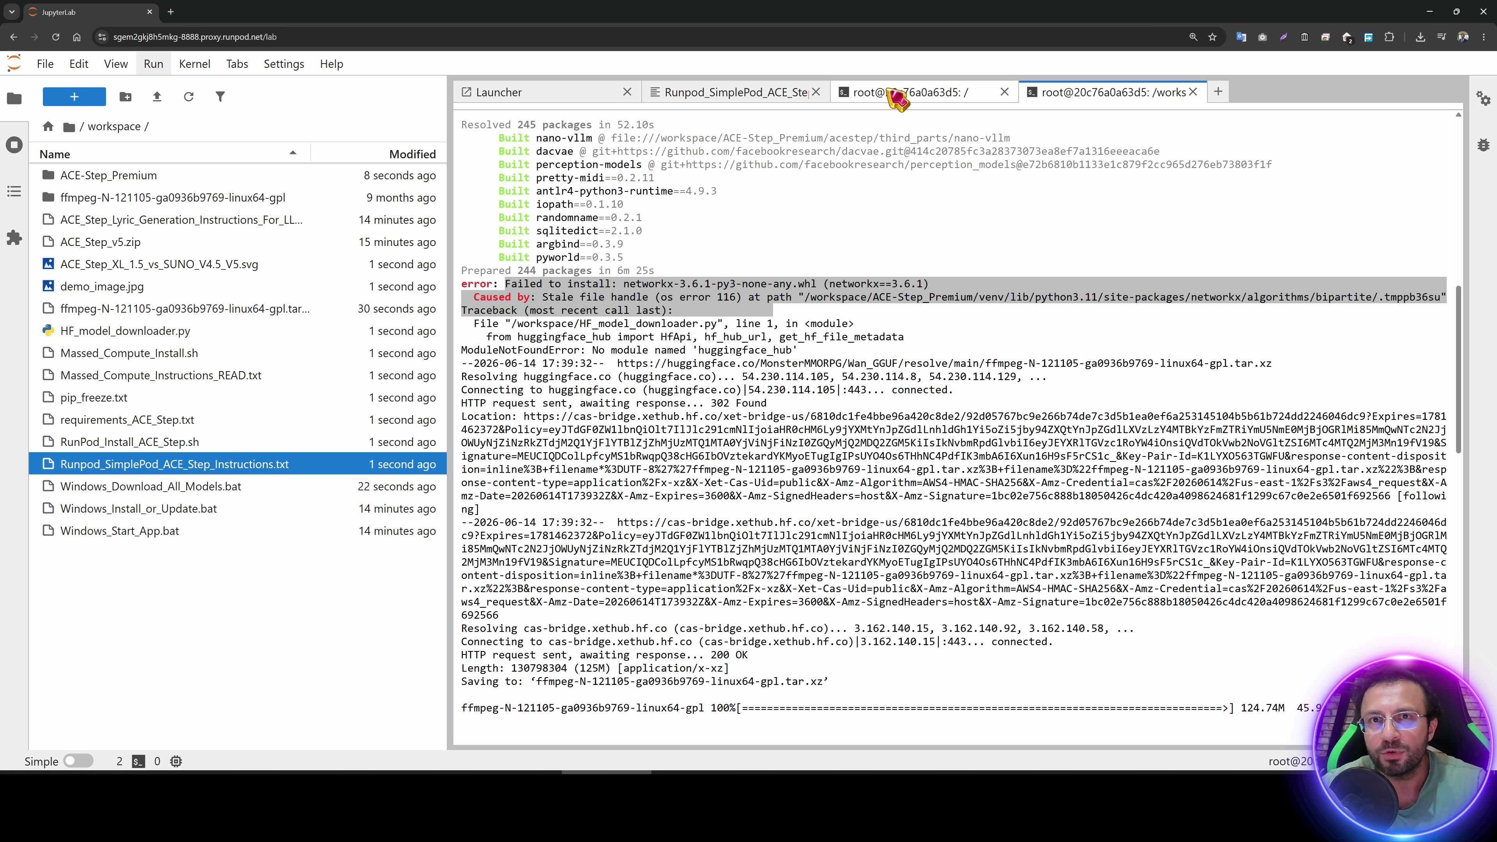Select requirements_ACE_Step.txt file
The image size is (1497, 842).
click(x=238, y=419)
